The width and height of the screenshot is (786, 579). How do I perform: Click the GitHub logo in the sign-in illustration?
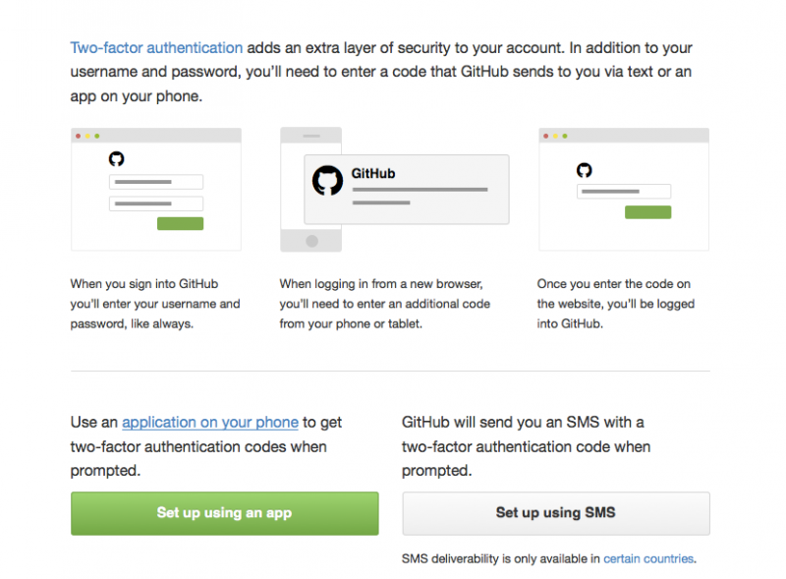(117, 159)
